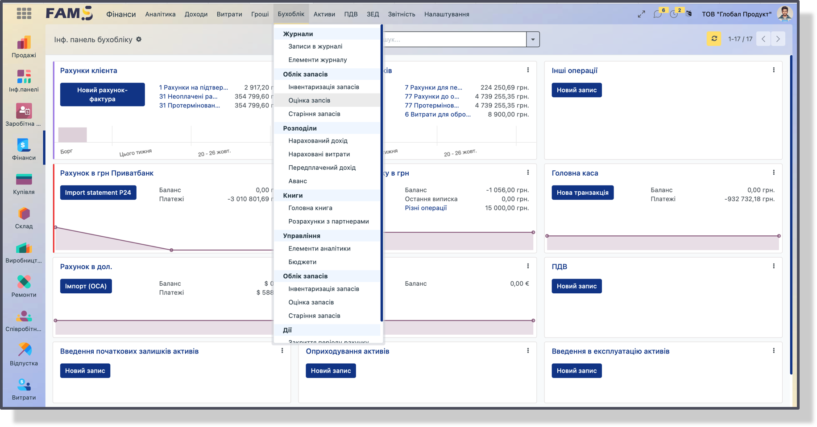Open the Звітність top menu

pos(401,14)
